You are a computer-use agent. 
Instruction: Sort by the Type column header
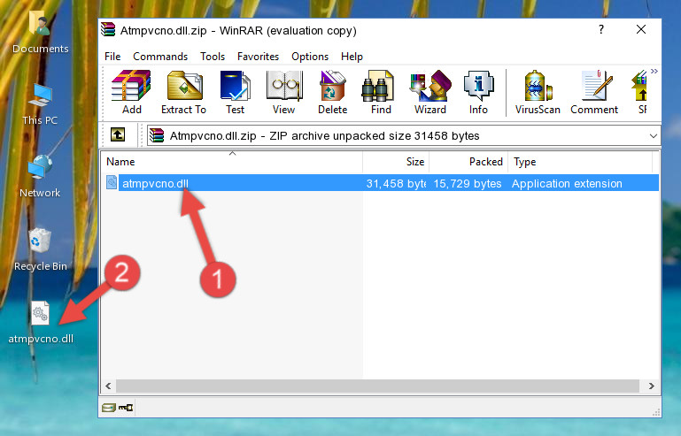(x=580, y=162)
